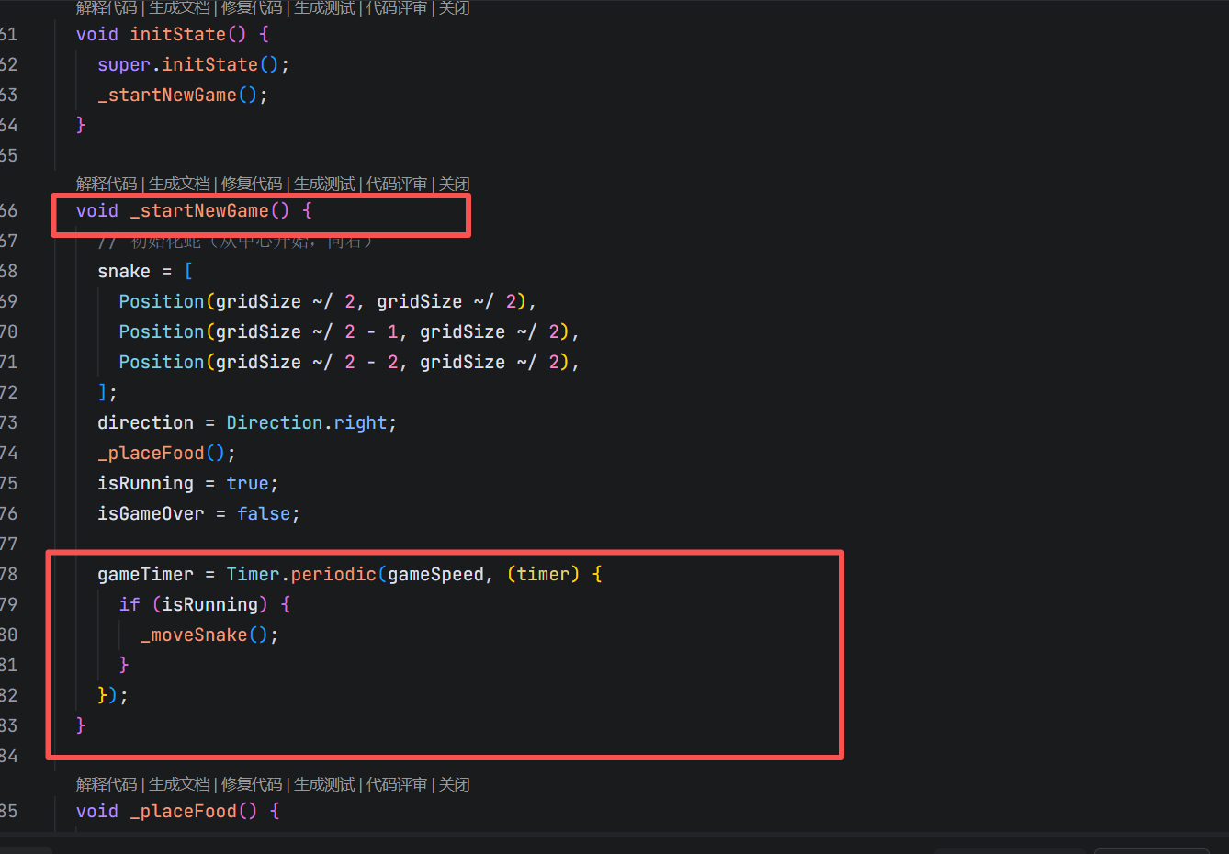
Task: Click the snake variable being assigned
Action: tap(124, 271)
